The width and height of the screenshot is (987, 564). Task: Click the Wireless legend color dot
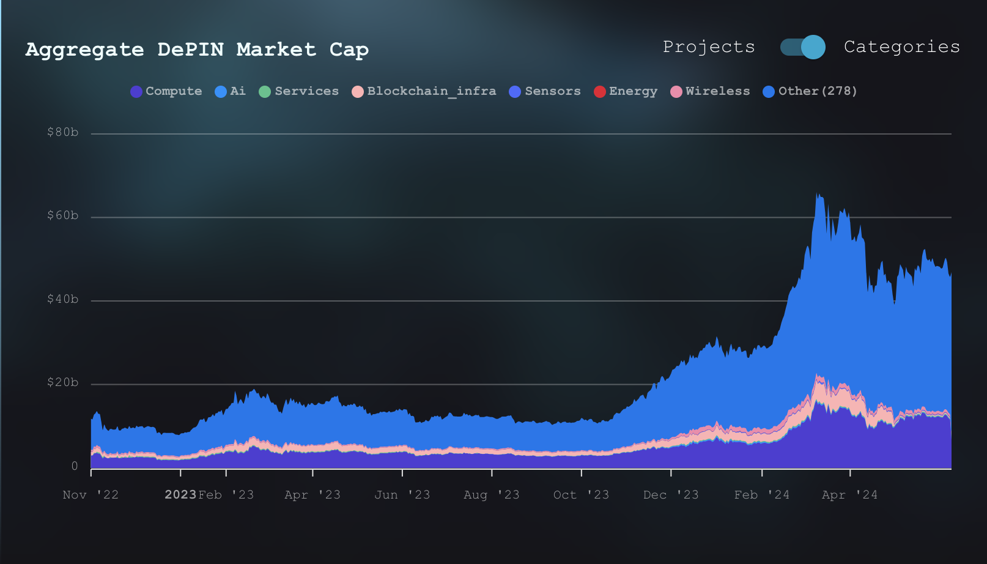[676, 92]
